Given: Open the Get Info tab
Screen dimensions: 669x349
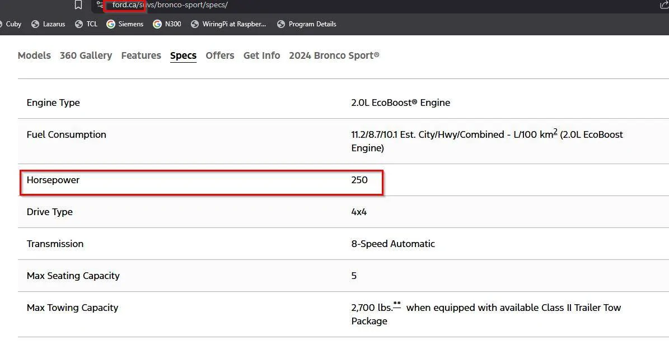Looking at the screenshot, I should coord(261,55).
